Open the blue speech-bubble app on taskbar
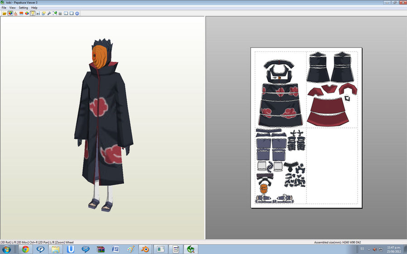Image resolution: width=407 pixels, height=254 pixels. 41,249
